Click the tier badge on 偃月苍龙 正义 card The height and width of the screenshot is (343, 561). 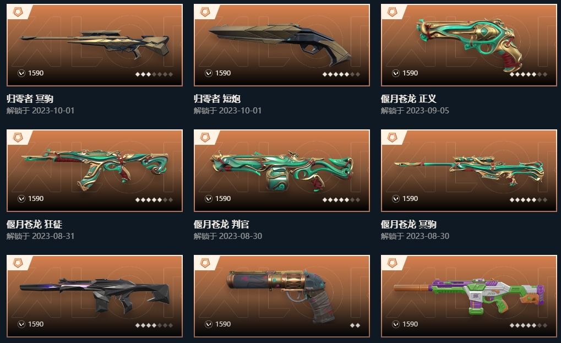pyautogui.click(x=393, y=12)
